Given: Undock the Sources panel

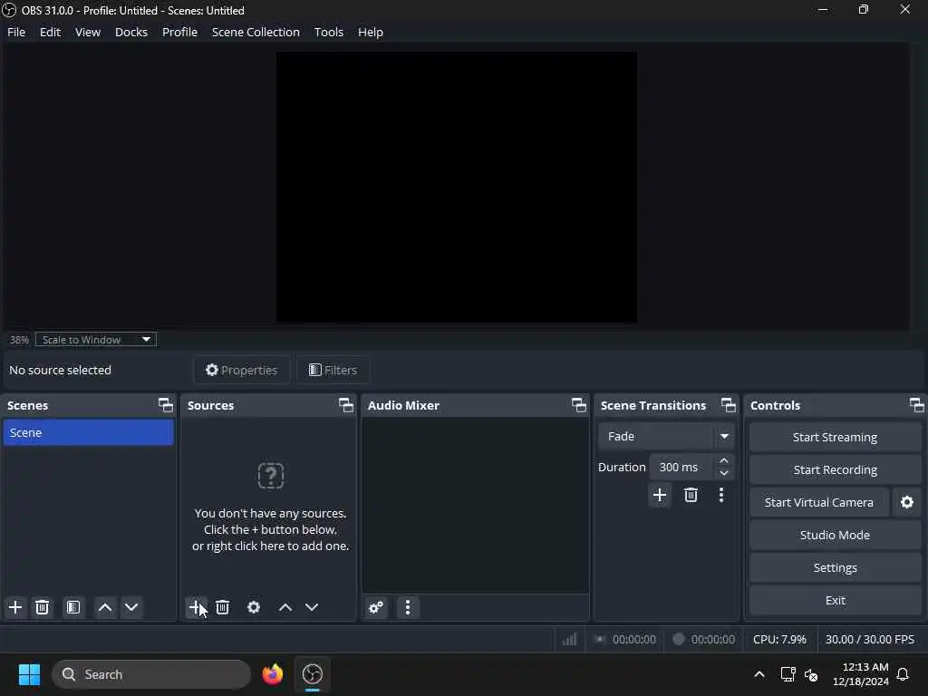Looking at the screenshot, I should coord(346,405).
